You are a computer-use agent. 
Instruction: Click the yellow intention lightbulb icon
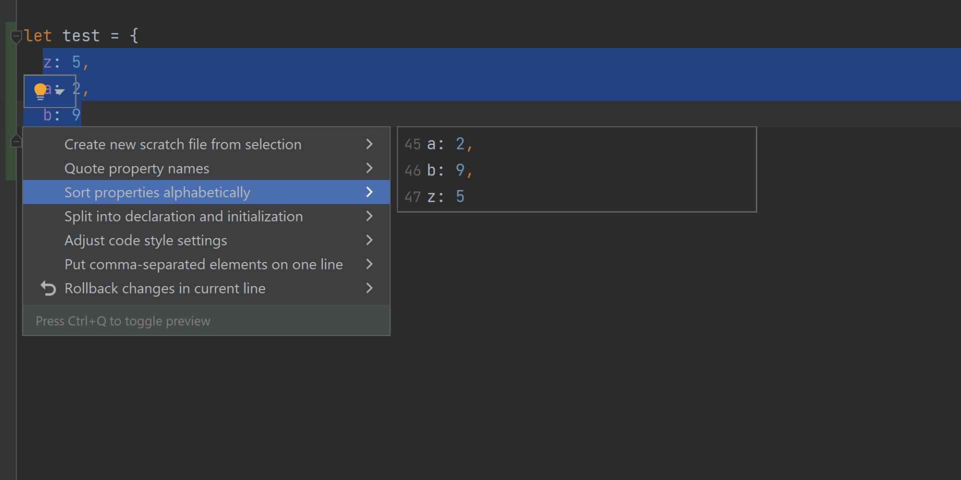40,91
